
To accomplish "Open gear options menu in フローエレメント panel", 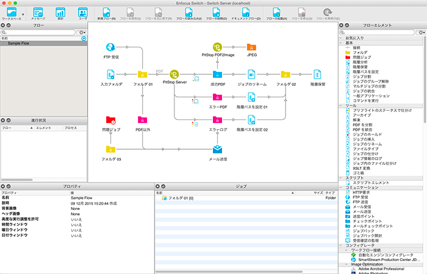I will click(422, 32).
